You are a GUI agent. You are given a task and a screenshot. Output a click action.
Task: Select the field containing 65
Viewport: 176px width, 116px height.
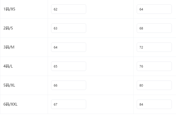(68, 66)
